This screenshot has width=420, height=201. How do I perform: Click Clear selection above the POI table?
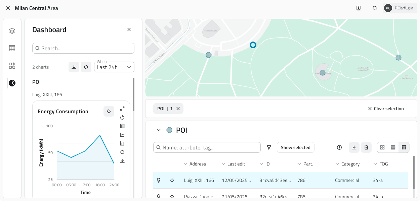point(386,109)
